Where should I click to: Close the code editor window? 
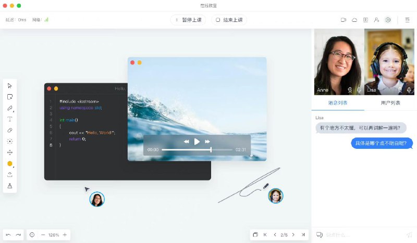tap(49, 88)
